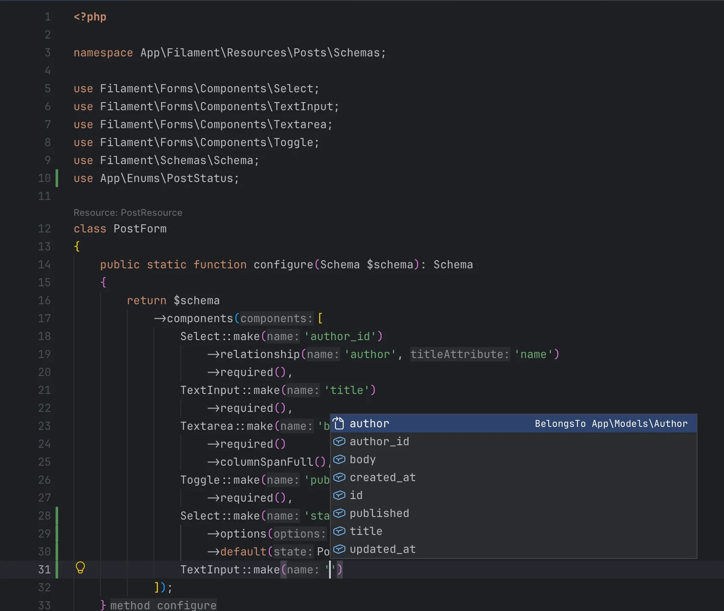
Task: Select the 'id' completion suggestion
Action: [x=514, y=495]
